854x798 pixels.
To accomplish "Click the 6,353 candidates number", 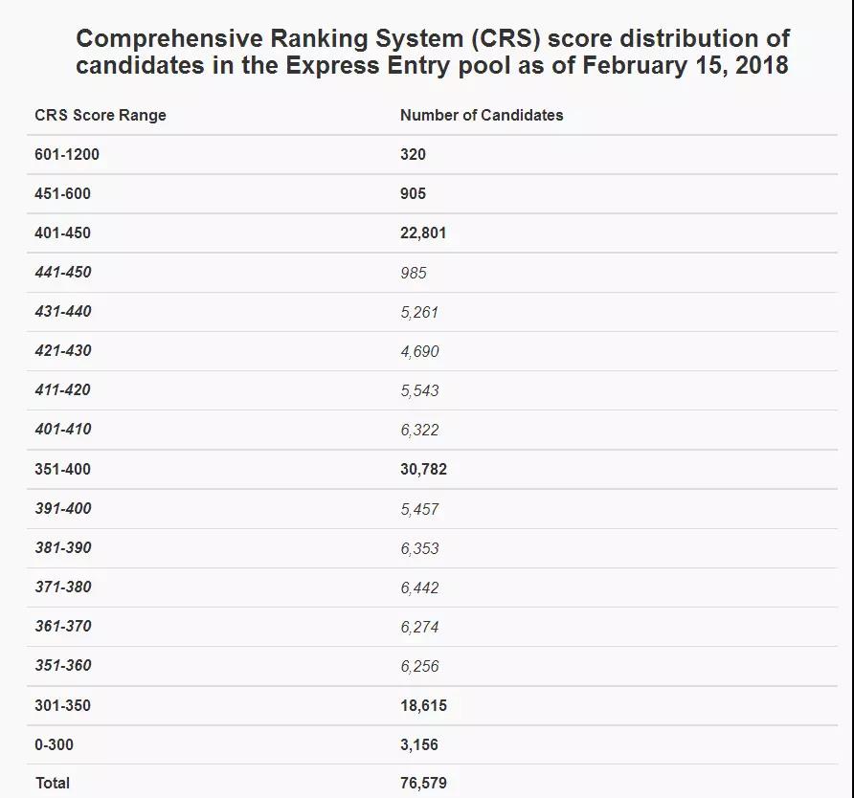I will pyautogui.click(x=419, y=548).
